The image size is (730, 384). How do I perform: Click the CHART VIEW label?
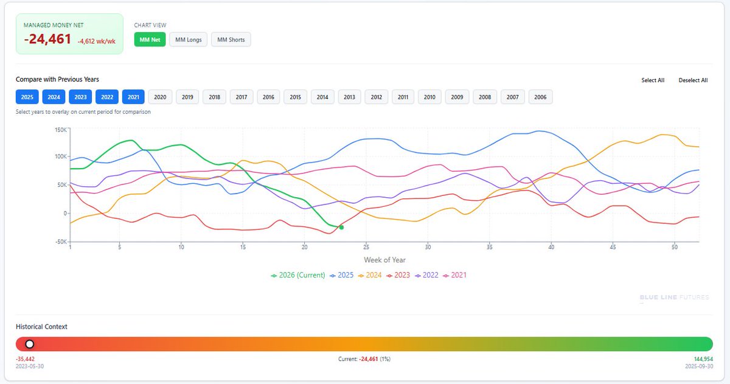150,26
